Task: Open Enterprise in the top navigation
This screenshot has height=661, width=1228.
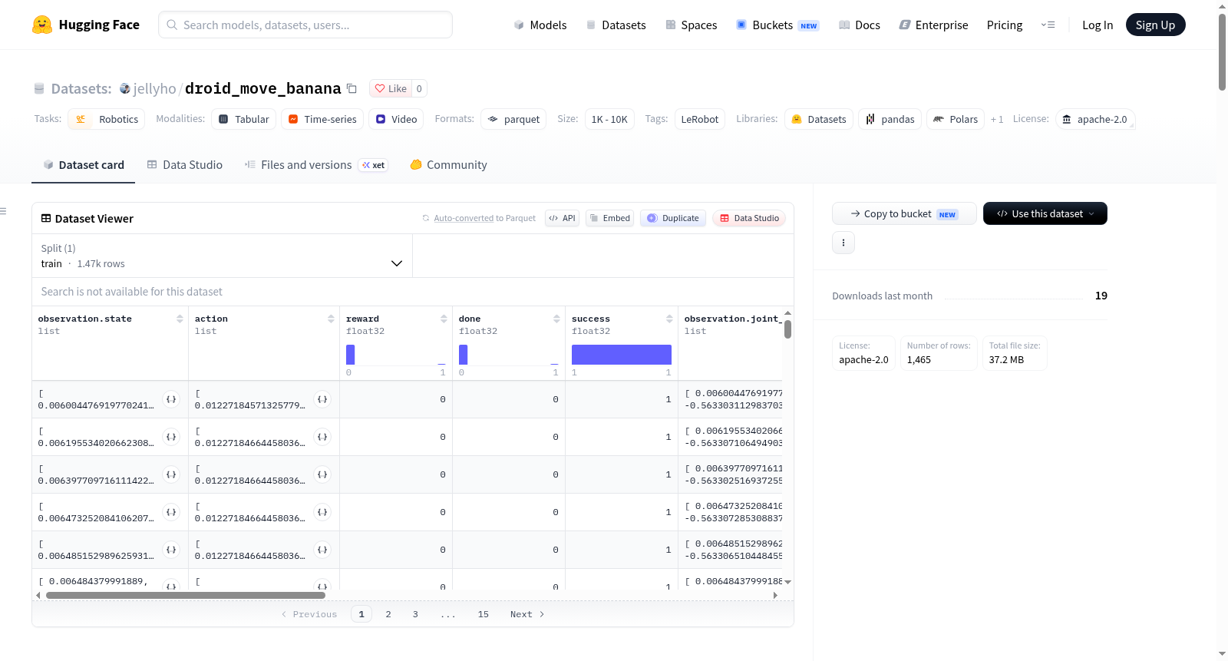Action: (933, 25)
